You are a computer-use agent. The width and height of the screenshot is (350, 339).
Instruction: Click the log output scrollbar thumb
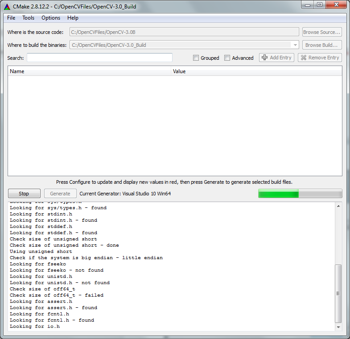tap(338, 294)
